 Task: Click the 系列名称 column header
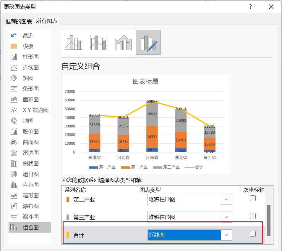point(75,190)
